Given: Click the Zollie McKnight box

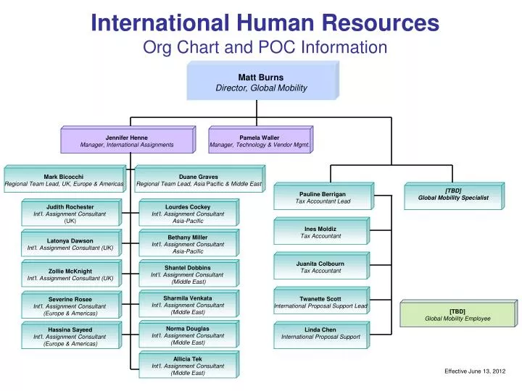Looking at the screenshot, I should pyautogui.click(x=72, y=274).
